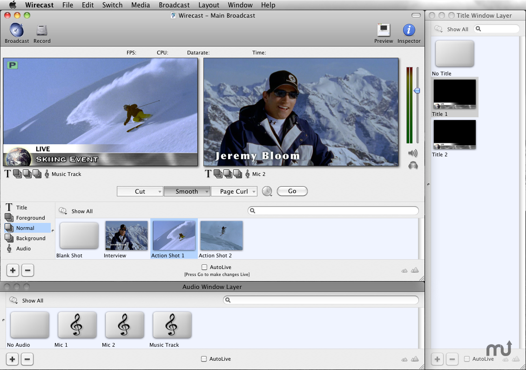Click the audio volume slider handle
Screen dimensions: 526x370
tap(417, 91)
